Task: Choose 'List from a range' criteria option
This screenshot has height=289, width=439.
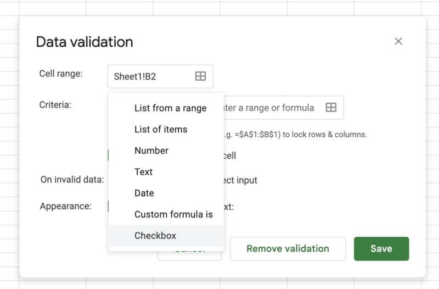Action: [170, 108]
